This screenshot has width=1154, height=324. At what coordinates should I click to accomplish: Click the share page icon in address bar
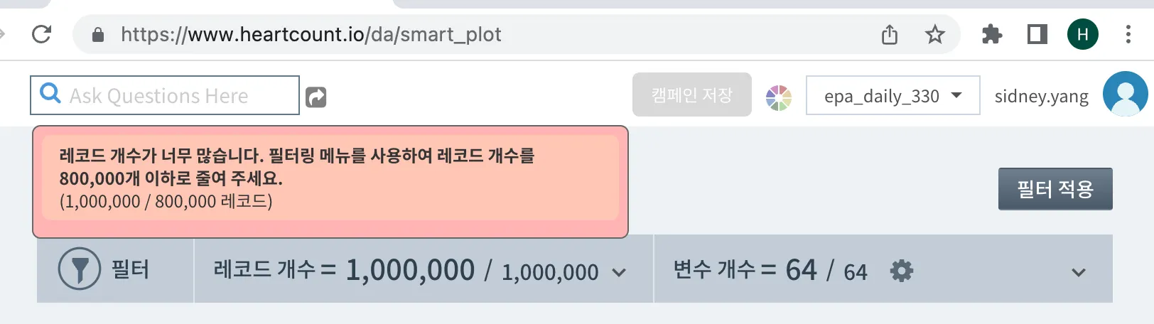[x=890, y=34]
